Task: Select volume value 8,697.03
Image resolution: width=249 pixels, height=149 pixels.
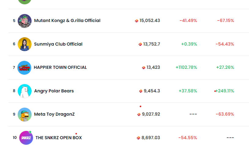Action: click(x=151, y=138)
